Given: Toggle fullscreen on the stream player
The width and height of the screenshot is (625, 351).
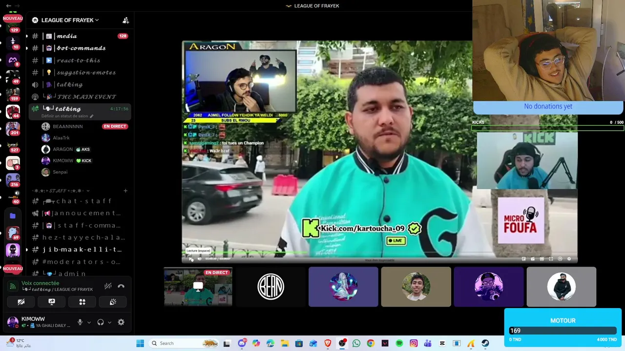Looking at the screenshot, I should 551,259.
